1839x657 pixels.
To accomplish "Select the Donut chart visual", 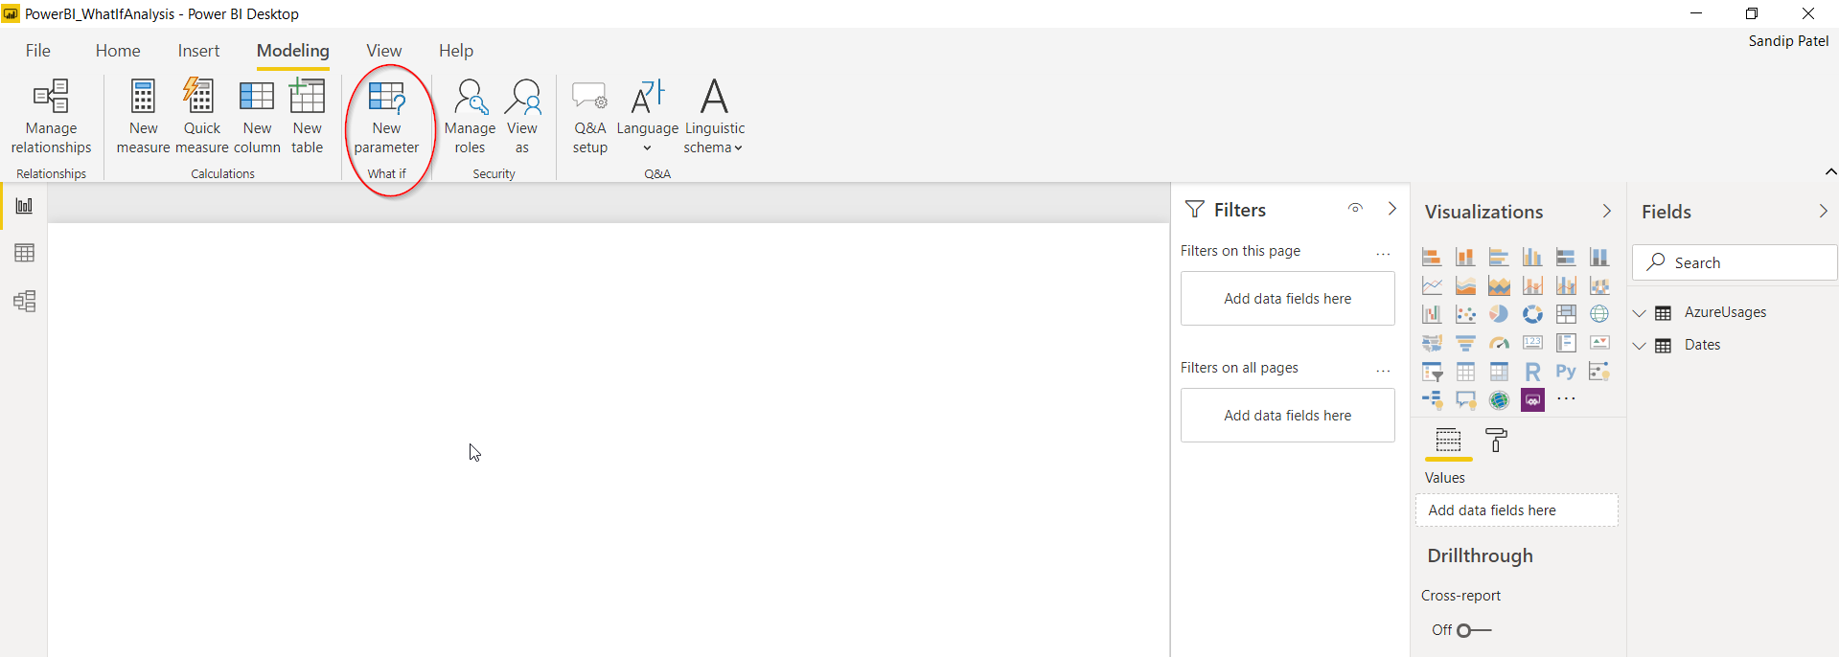I will 1532,314.
